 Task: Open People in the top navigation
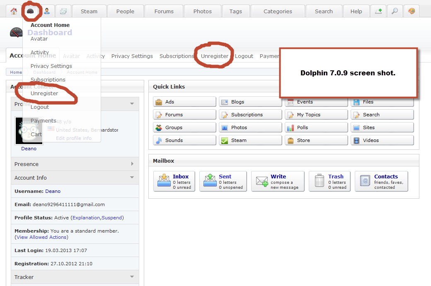pos(125,11)
